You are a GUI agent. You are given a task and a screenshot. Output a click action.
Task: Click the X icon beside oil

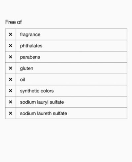[11, 80]
